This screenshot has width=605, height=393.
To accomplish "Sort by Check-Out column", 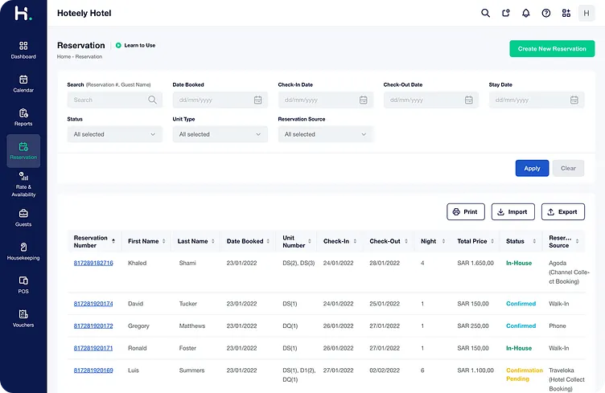I will pos(406,241).
